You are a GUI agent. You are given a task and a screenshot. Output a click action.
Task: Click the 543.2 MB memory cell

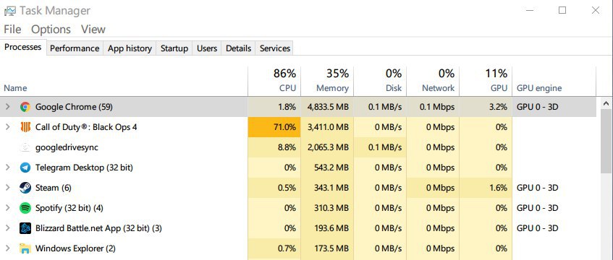coord(327,168)
